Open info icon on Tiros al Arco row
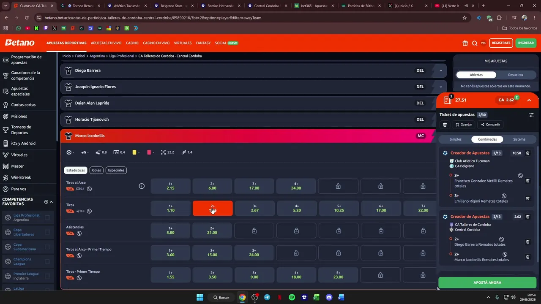This screenshot has width=541, height=304. 142,186
